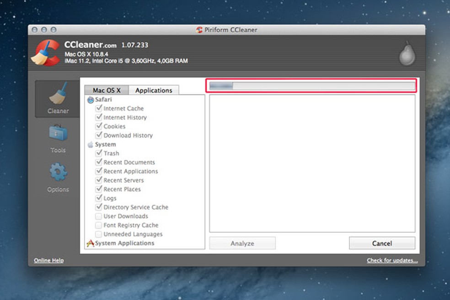This screenshot has height=300, width=450.
Task: Click Check for updates link
Action: click(392, 260)
